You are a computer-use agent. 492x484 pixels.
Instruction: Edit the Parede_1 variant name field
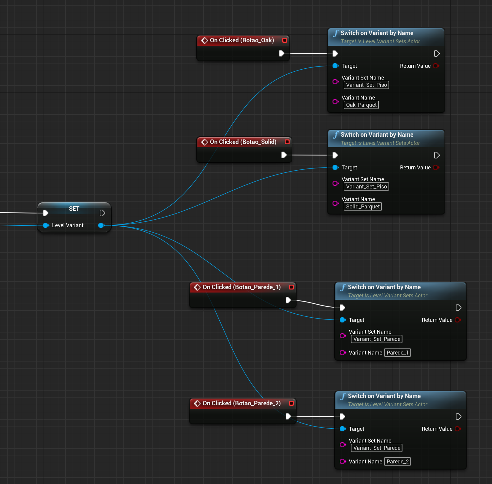click(x=397, y=353)
